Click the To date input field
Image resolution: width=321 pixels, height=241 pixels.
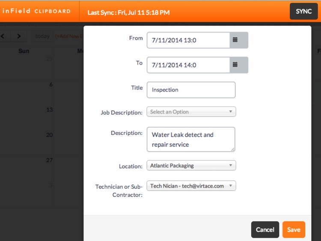coord(188,65)
